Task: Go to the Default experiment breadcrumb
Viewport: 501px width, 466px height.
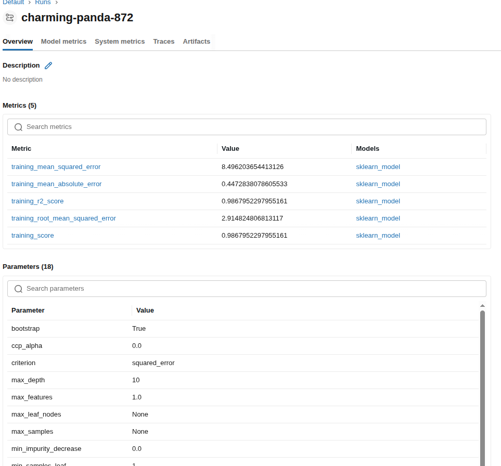Action: click(14, 2)
